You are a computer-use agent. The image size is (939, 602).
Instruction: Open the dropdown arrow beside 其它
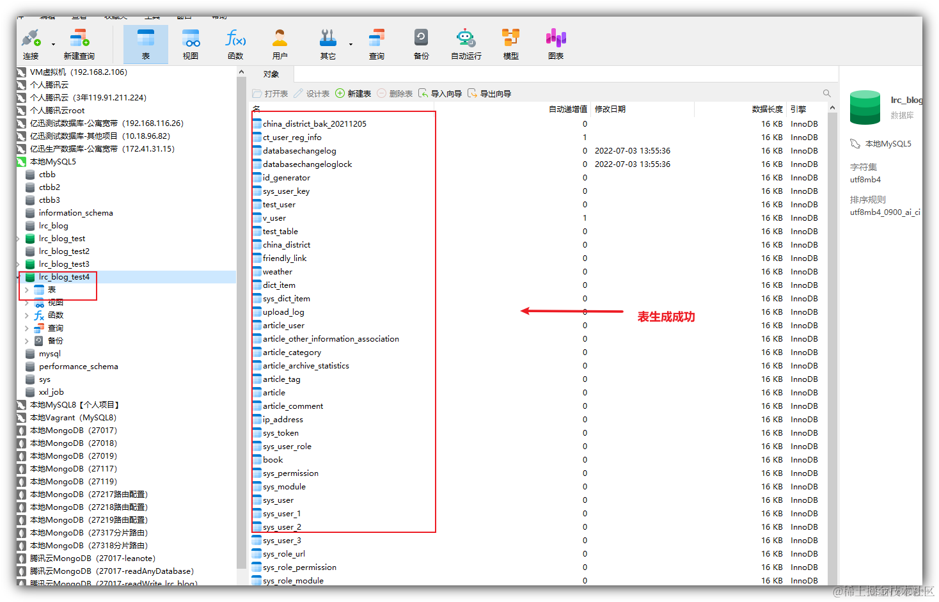tap(351, 45)
